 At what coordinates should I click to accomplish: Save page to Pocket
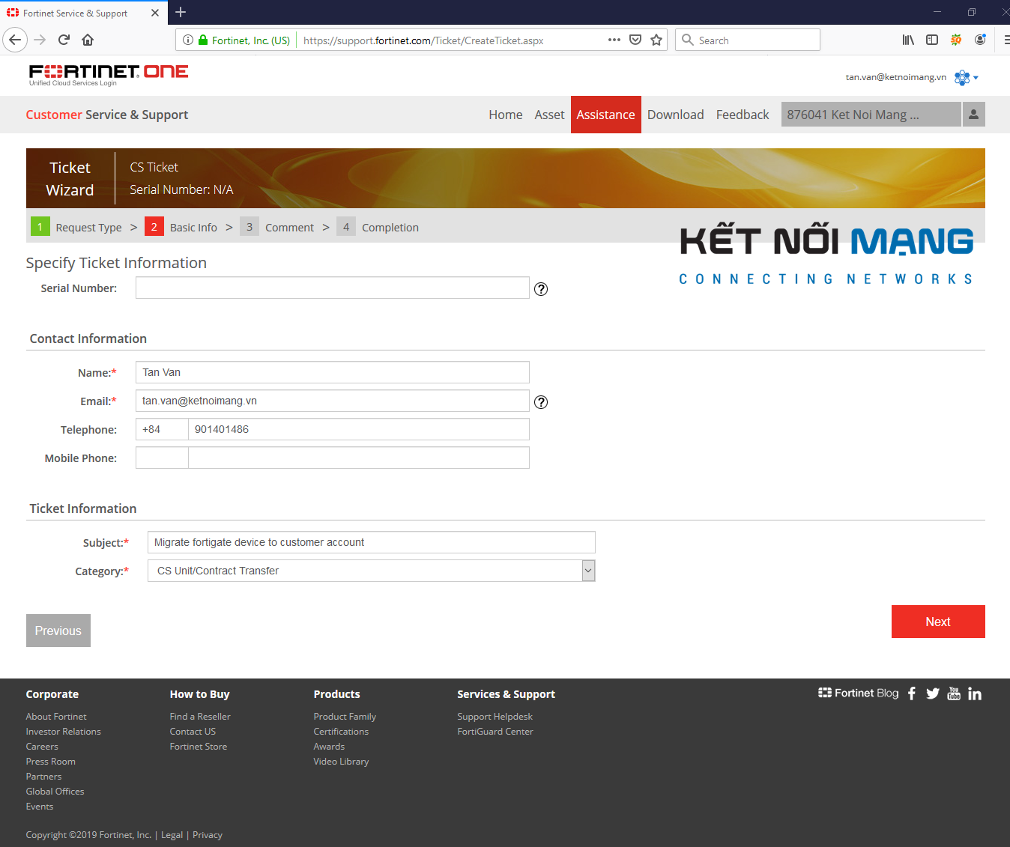(635, 40)
